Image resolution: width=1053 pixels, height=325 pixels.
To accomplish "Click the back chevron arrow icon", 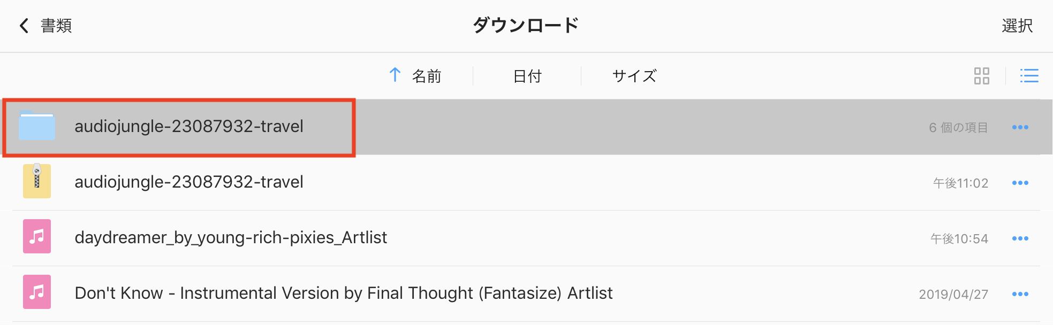I will tap(24, 26).
